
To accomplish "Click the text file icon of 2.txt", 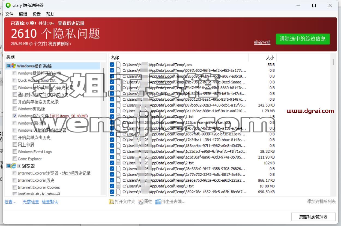I will 118,163.
